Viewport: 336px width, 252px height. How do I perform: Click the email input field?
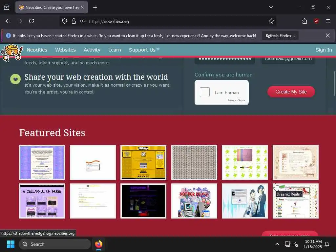(288, 60)
